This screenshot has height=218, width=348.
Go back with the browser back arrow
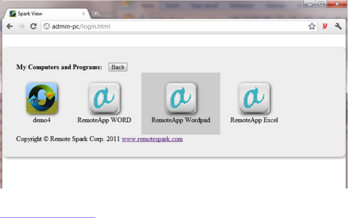(9, 26)
